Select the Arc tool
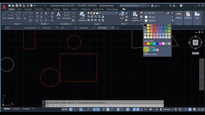The image size is (205, 115). (x=25, y=15)
